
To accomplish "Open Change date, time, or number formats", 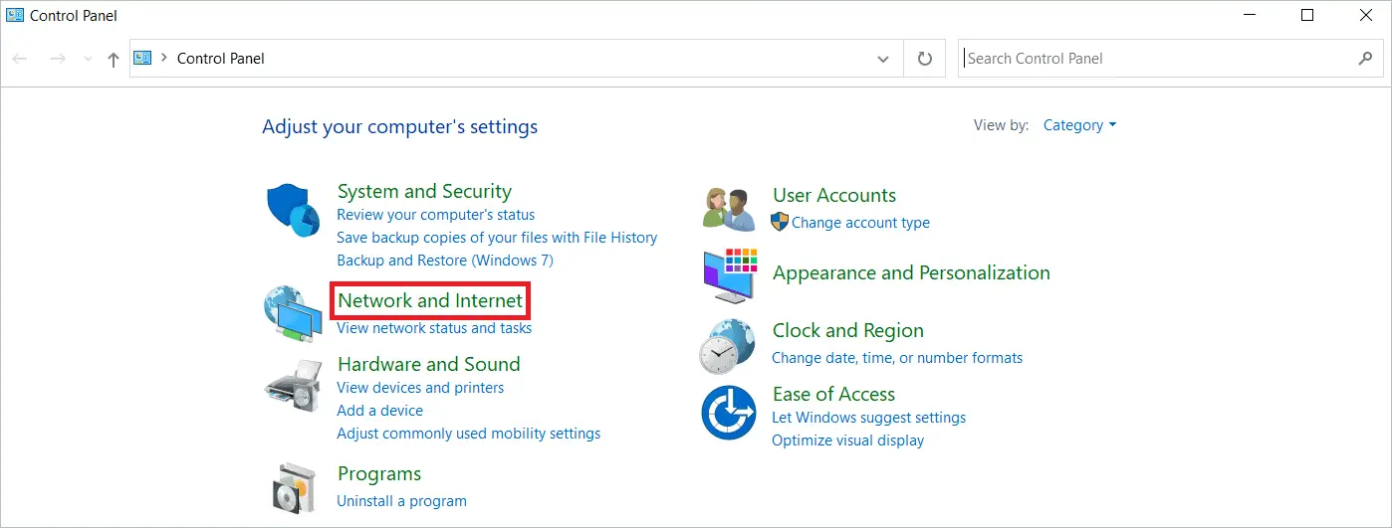I will (897, 358).
